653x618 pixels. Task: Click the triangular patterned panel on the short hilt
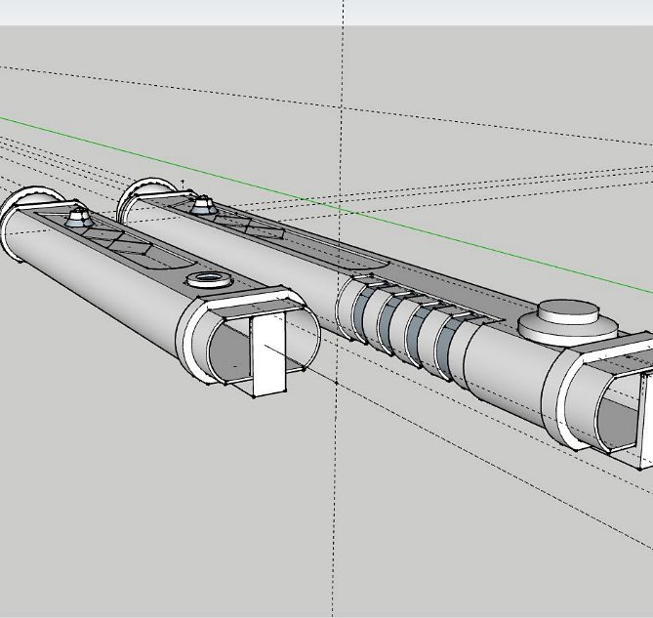tap(125, 239)
